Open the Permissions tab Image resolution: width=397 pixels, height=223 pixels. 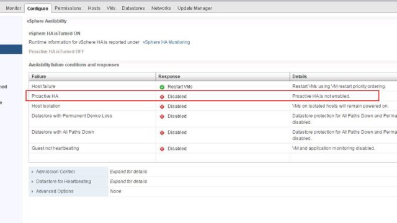click(68, 8)
